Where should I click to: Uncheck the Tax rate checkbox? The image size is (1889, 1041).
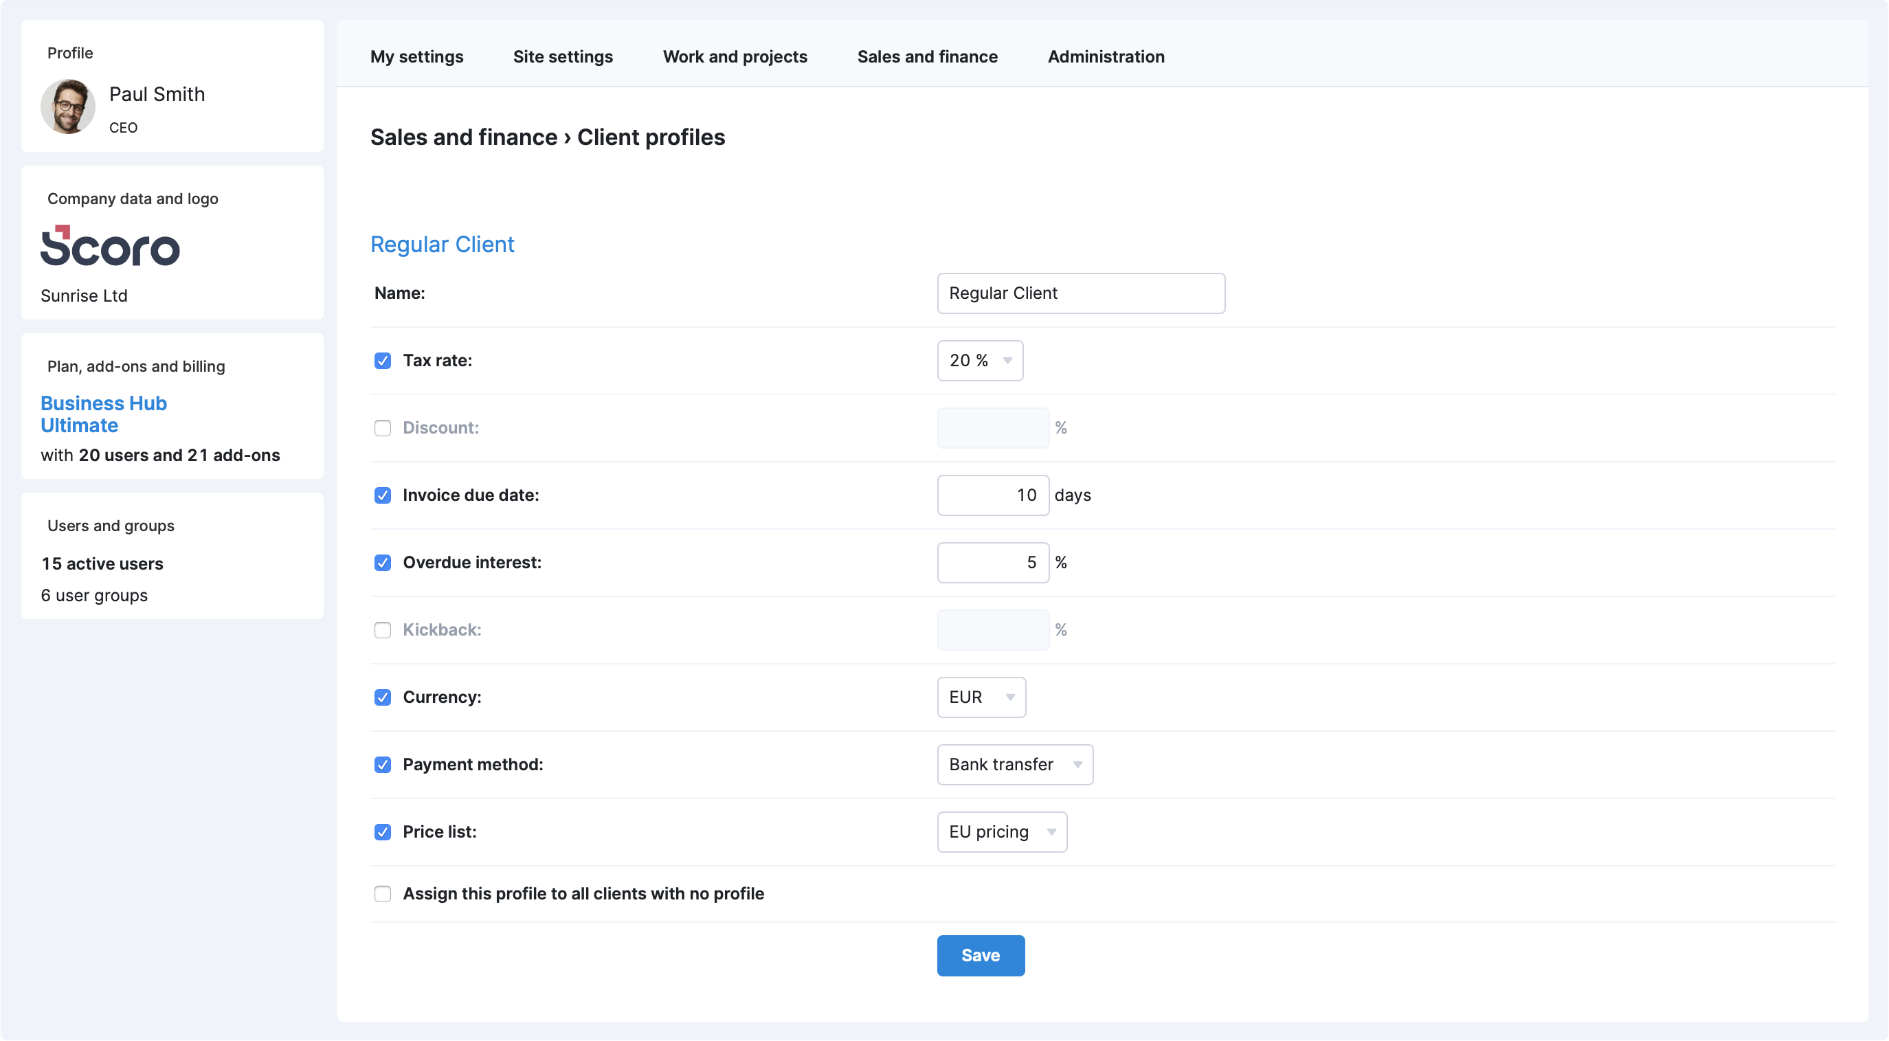click(383, 361)
